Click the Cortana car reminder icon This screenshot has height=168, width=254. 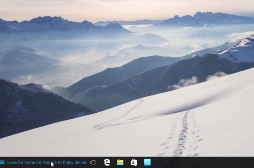[x=2, y=162]
